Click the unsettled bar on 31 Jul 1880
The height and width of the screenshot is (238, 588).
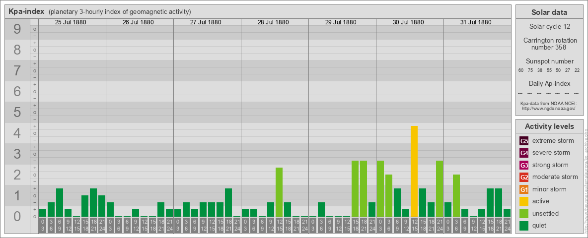tap(456, 196)
